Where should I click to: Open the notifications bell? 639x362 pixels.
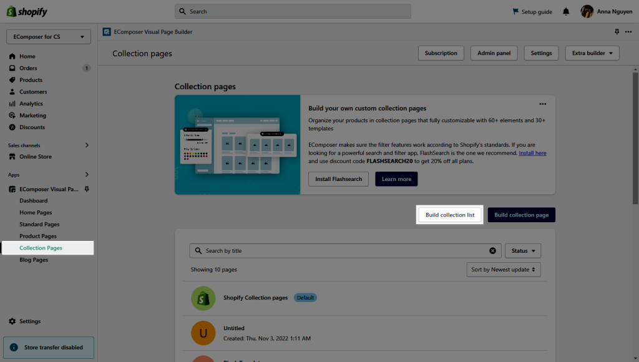click(x=566, y=11)
